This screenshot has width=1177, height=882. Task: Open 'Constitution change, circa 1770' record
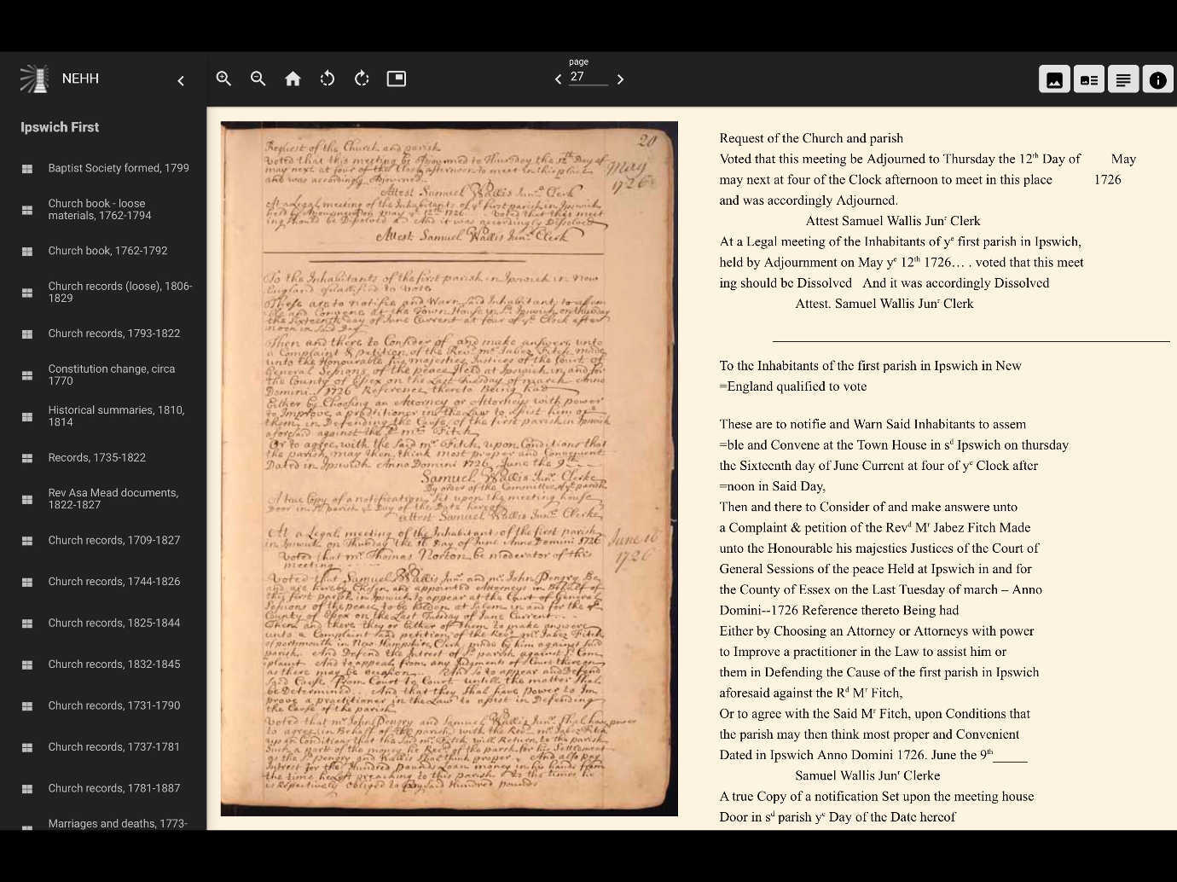pyautogui.click(x=112, y=374)
